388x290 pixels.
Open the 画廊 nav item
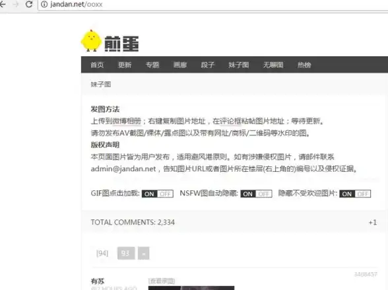[180, 65]
